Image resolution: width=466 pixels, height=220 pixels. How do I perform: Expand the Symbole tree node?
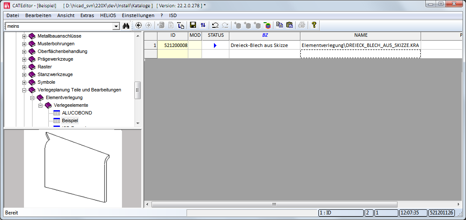pos(24,82)
